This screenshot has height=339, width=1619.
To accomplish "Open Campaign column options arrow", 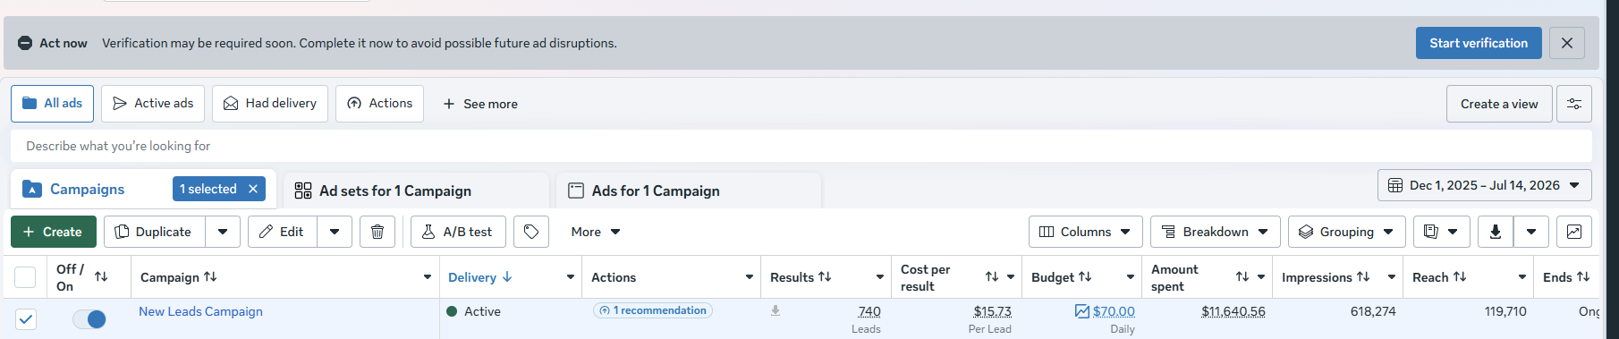I will 427,277.
